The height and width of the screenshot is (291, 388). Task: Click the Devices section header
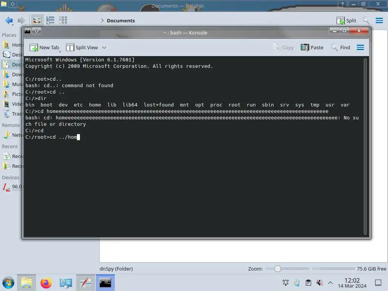[11, 177]
